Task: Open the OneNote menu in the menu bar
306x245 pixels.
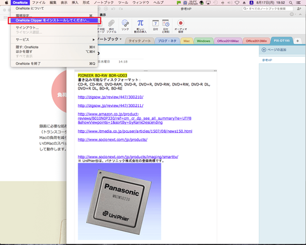Action: point(20,3)
